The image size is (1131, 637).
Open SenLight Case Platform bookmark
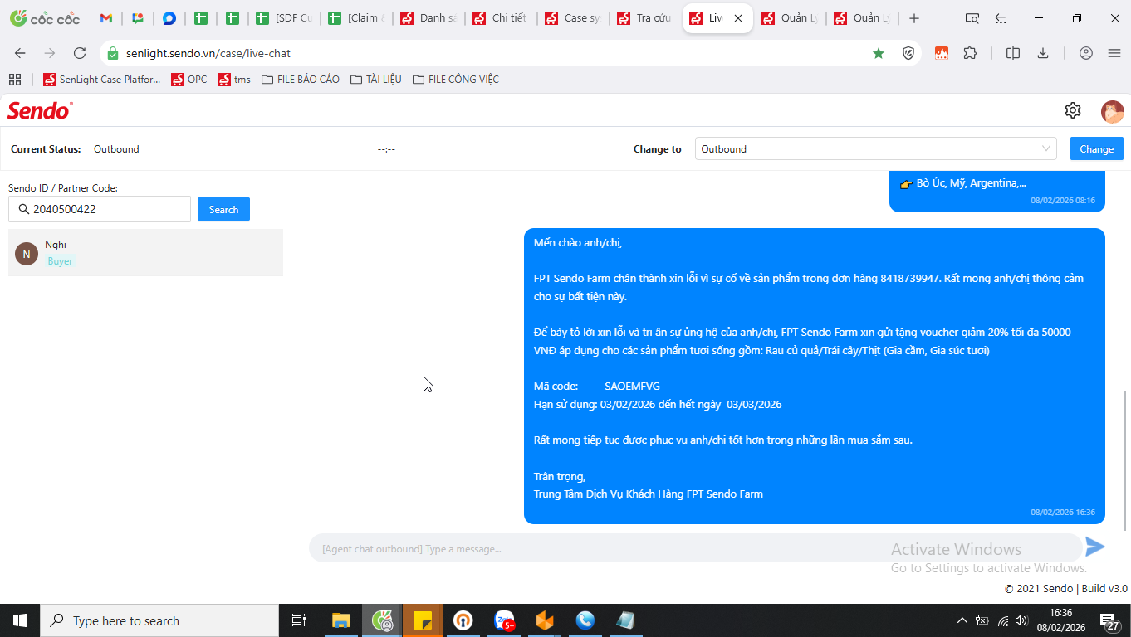pos(101,80)
